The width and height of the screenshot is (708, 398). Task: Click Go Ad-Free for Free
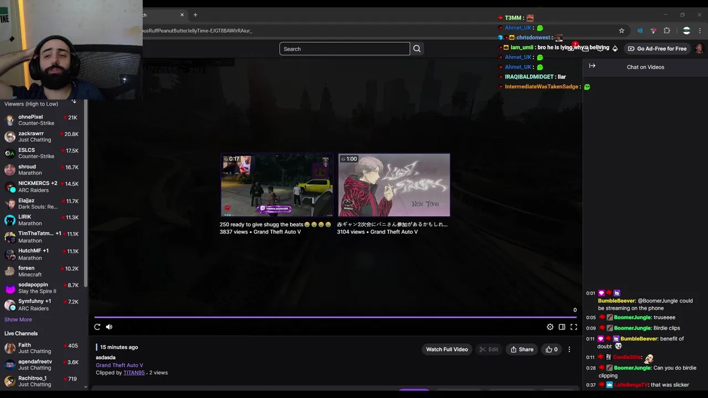pyautogui.click(x=657, y=49)
